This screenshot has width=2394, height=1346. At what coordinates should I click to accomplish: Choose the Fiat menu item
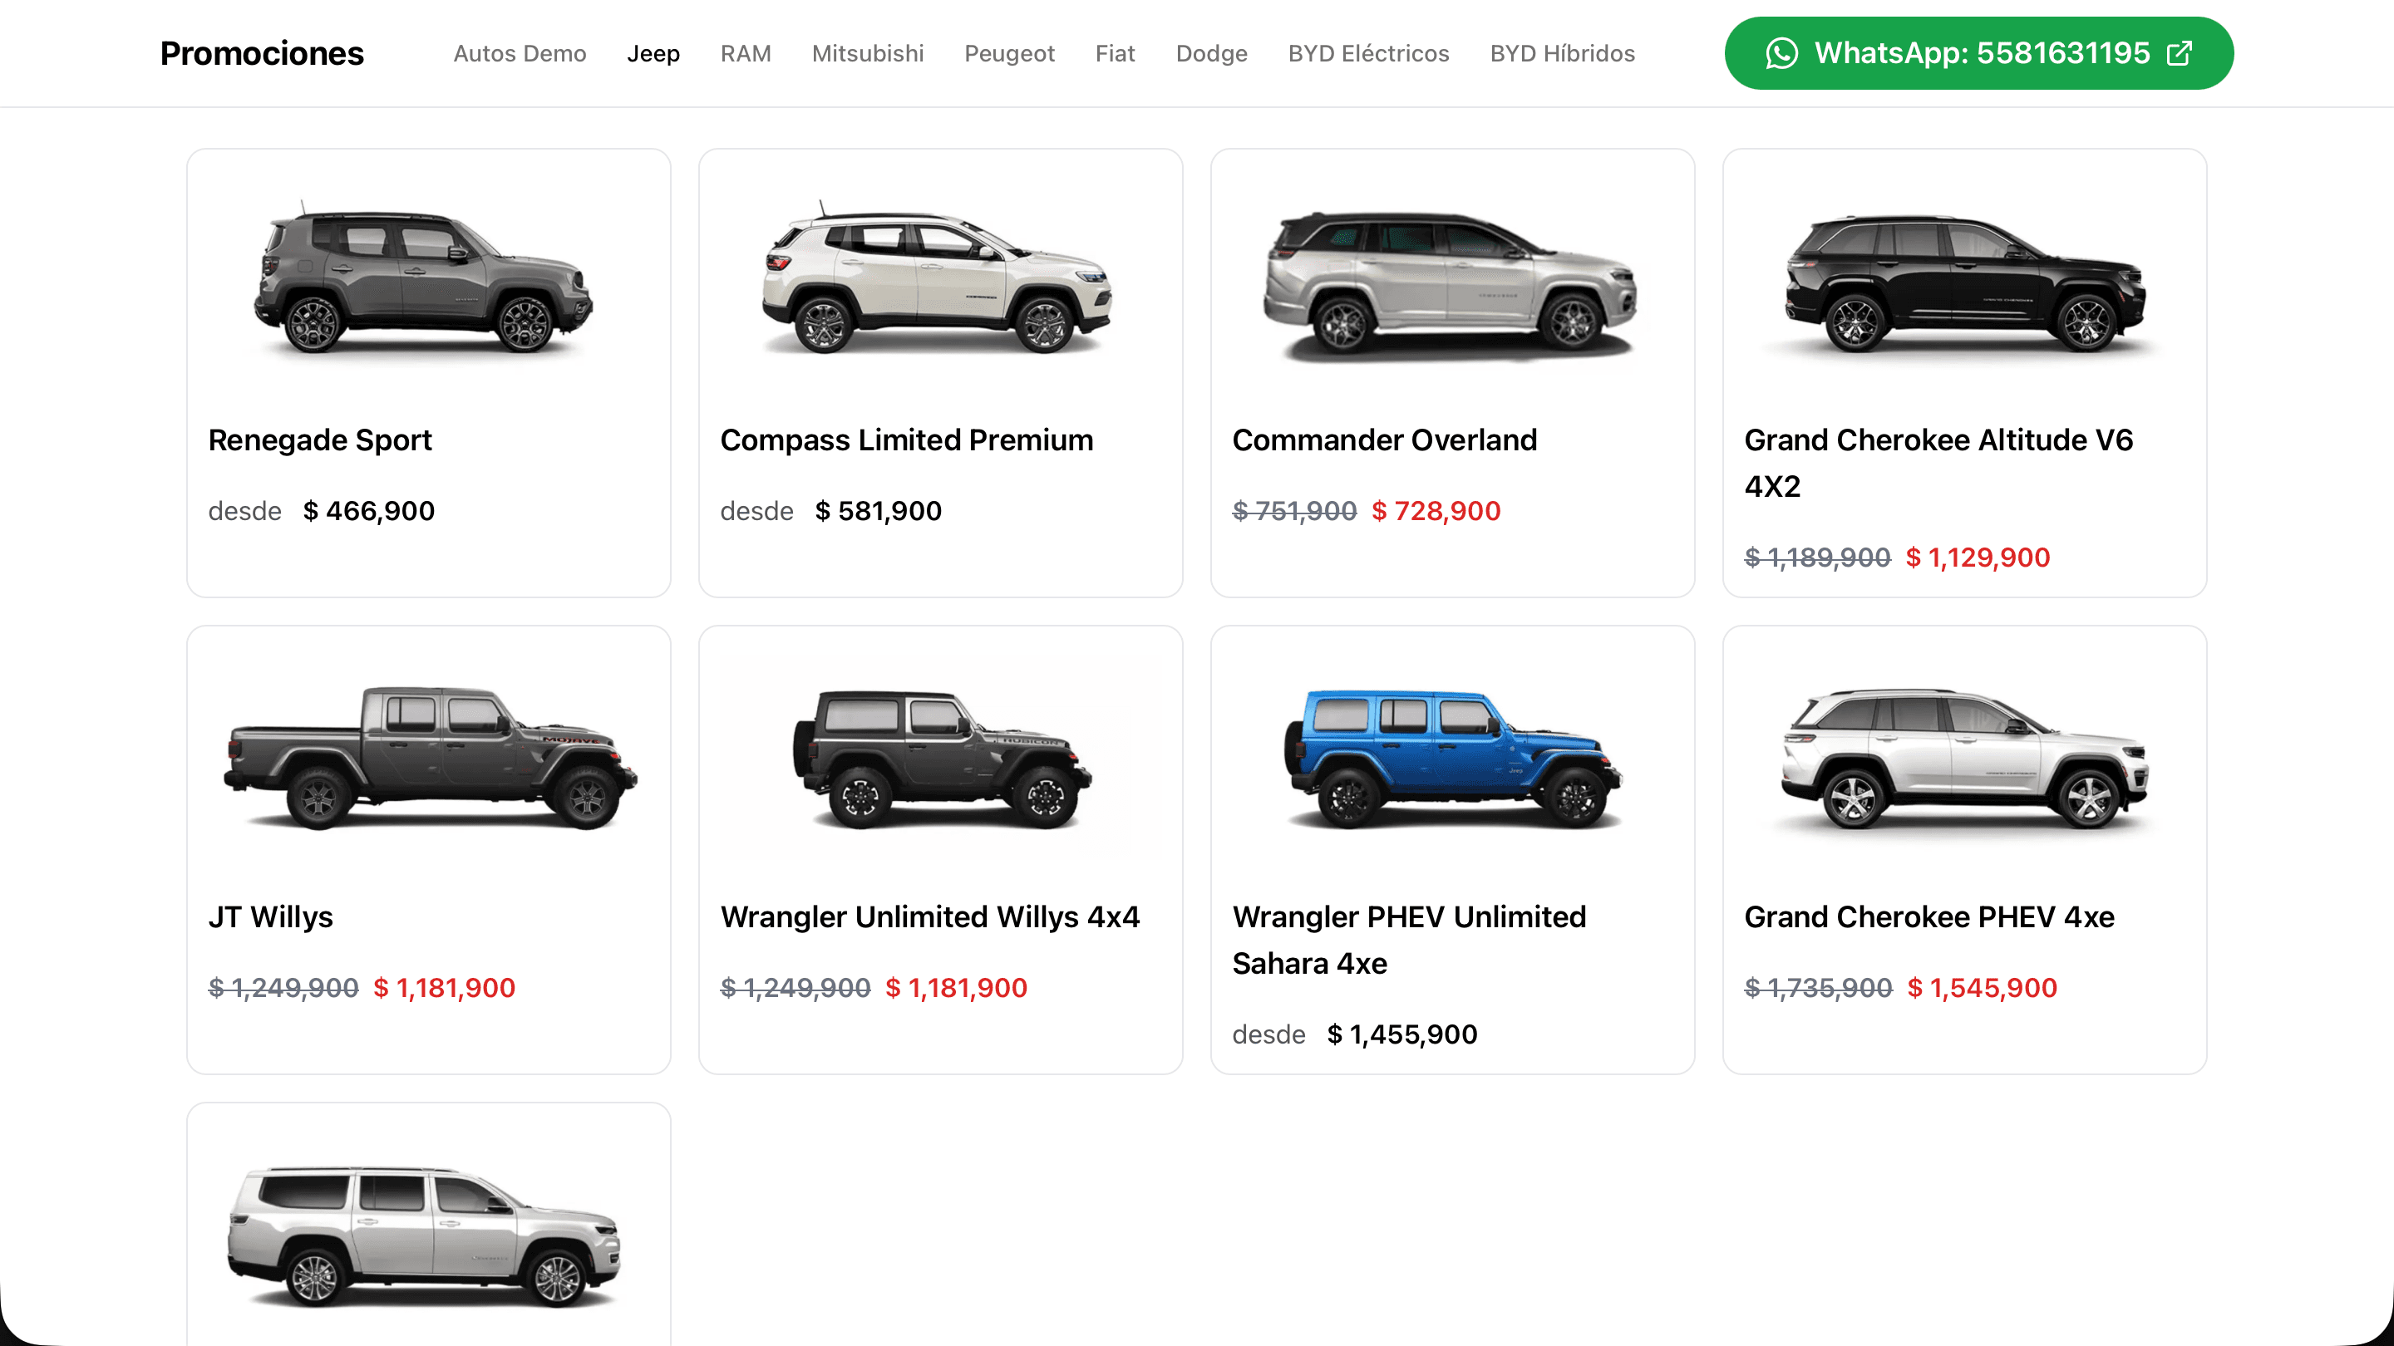1114,53
